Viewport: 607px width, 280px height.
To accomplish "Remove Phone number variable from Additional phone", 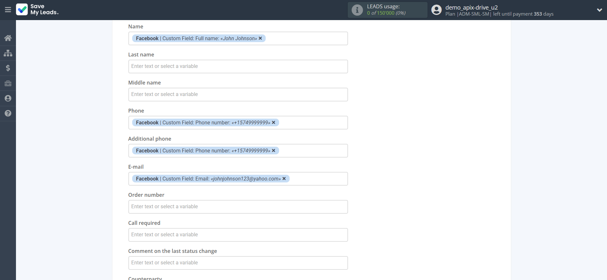I will tap(273, 151).
